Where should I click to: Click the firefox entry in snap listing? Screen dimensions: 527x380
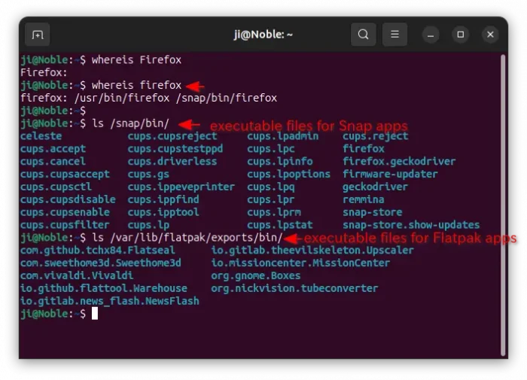[x=364, y=149]
